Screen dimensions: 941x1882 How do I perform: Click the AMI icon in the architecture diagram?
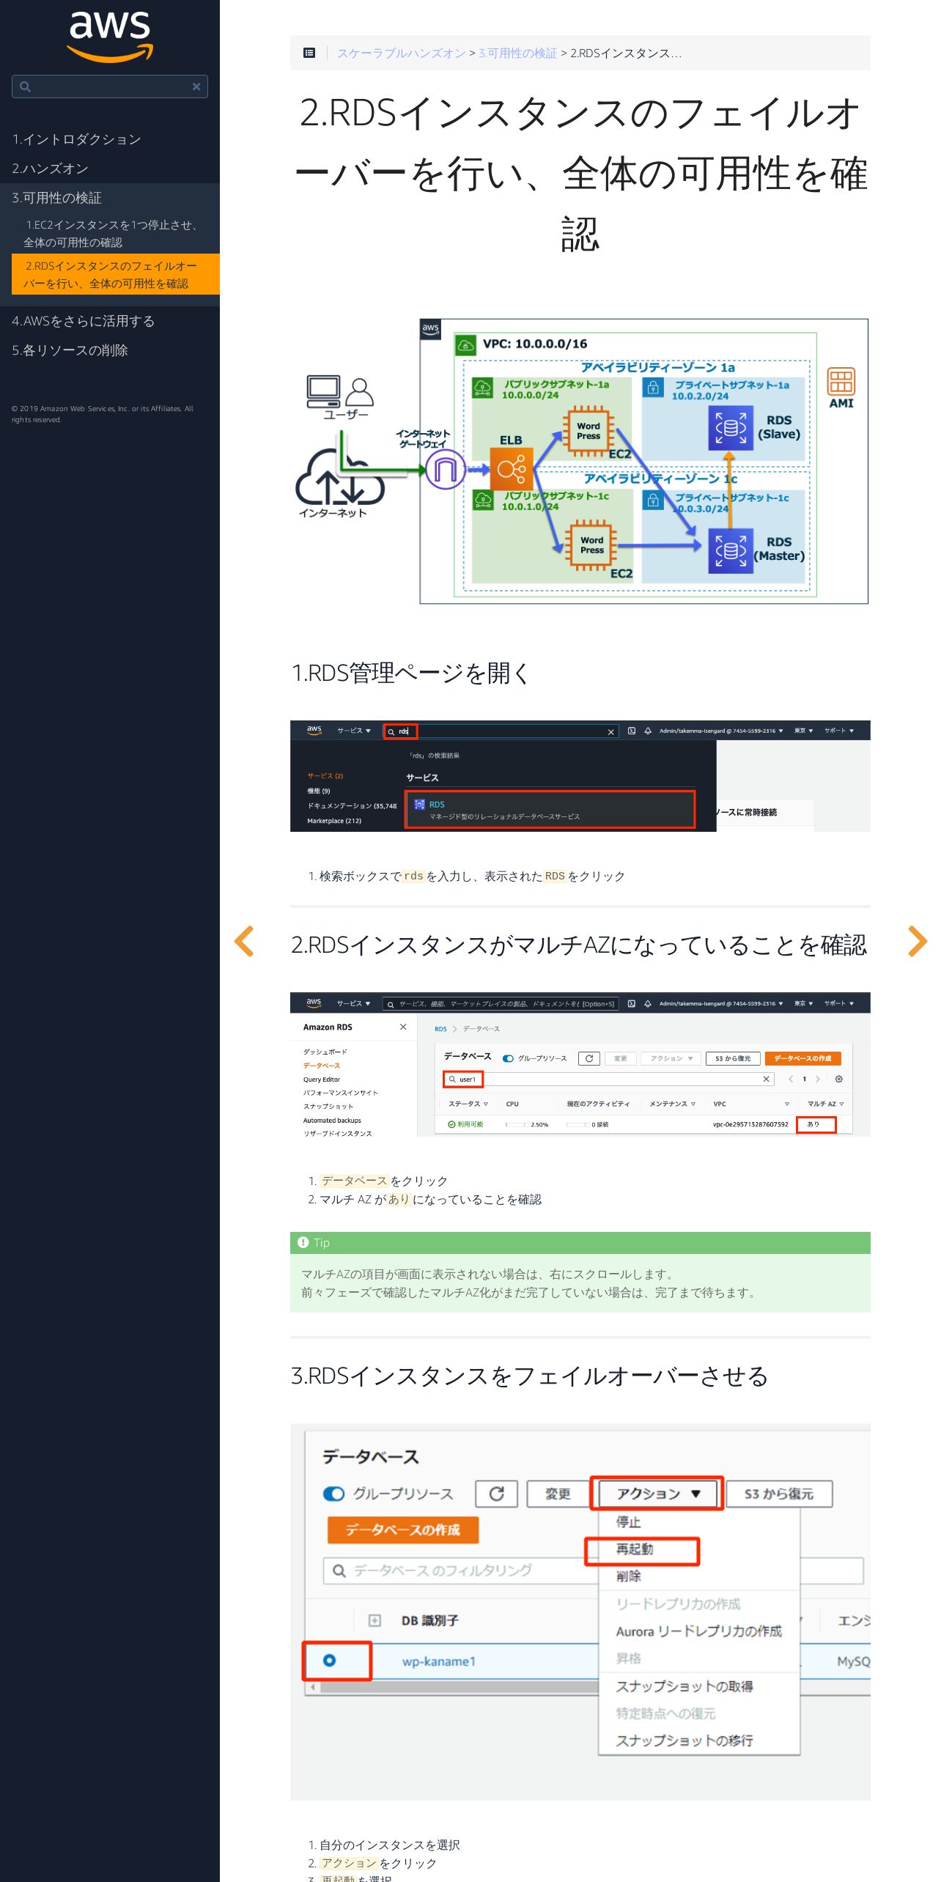click(x=841, y=381)
